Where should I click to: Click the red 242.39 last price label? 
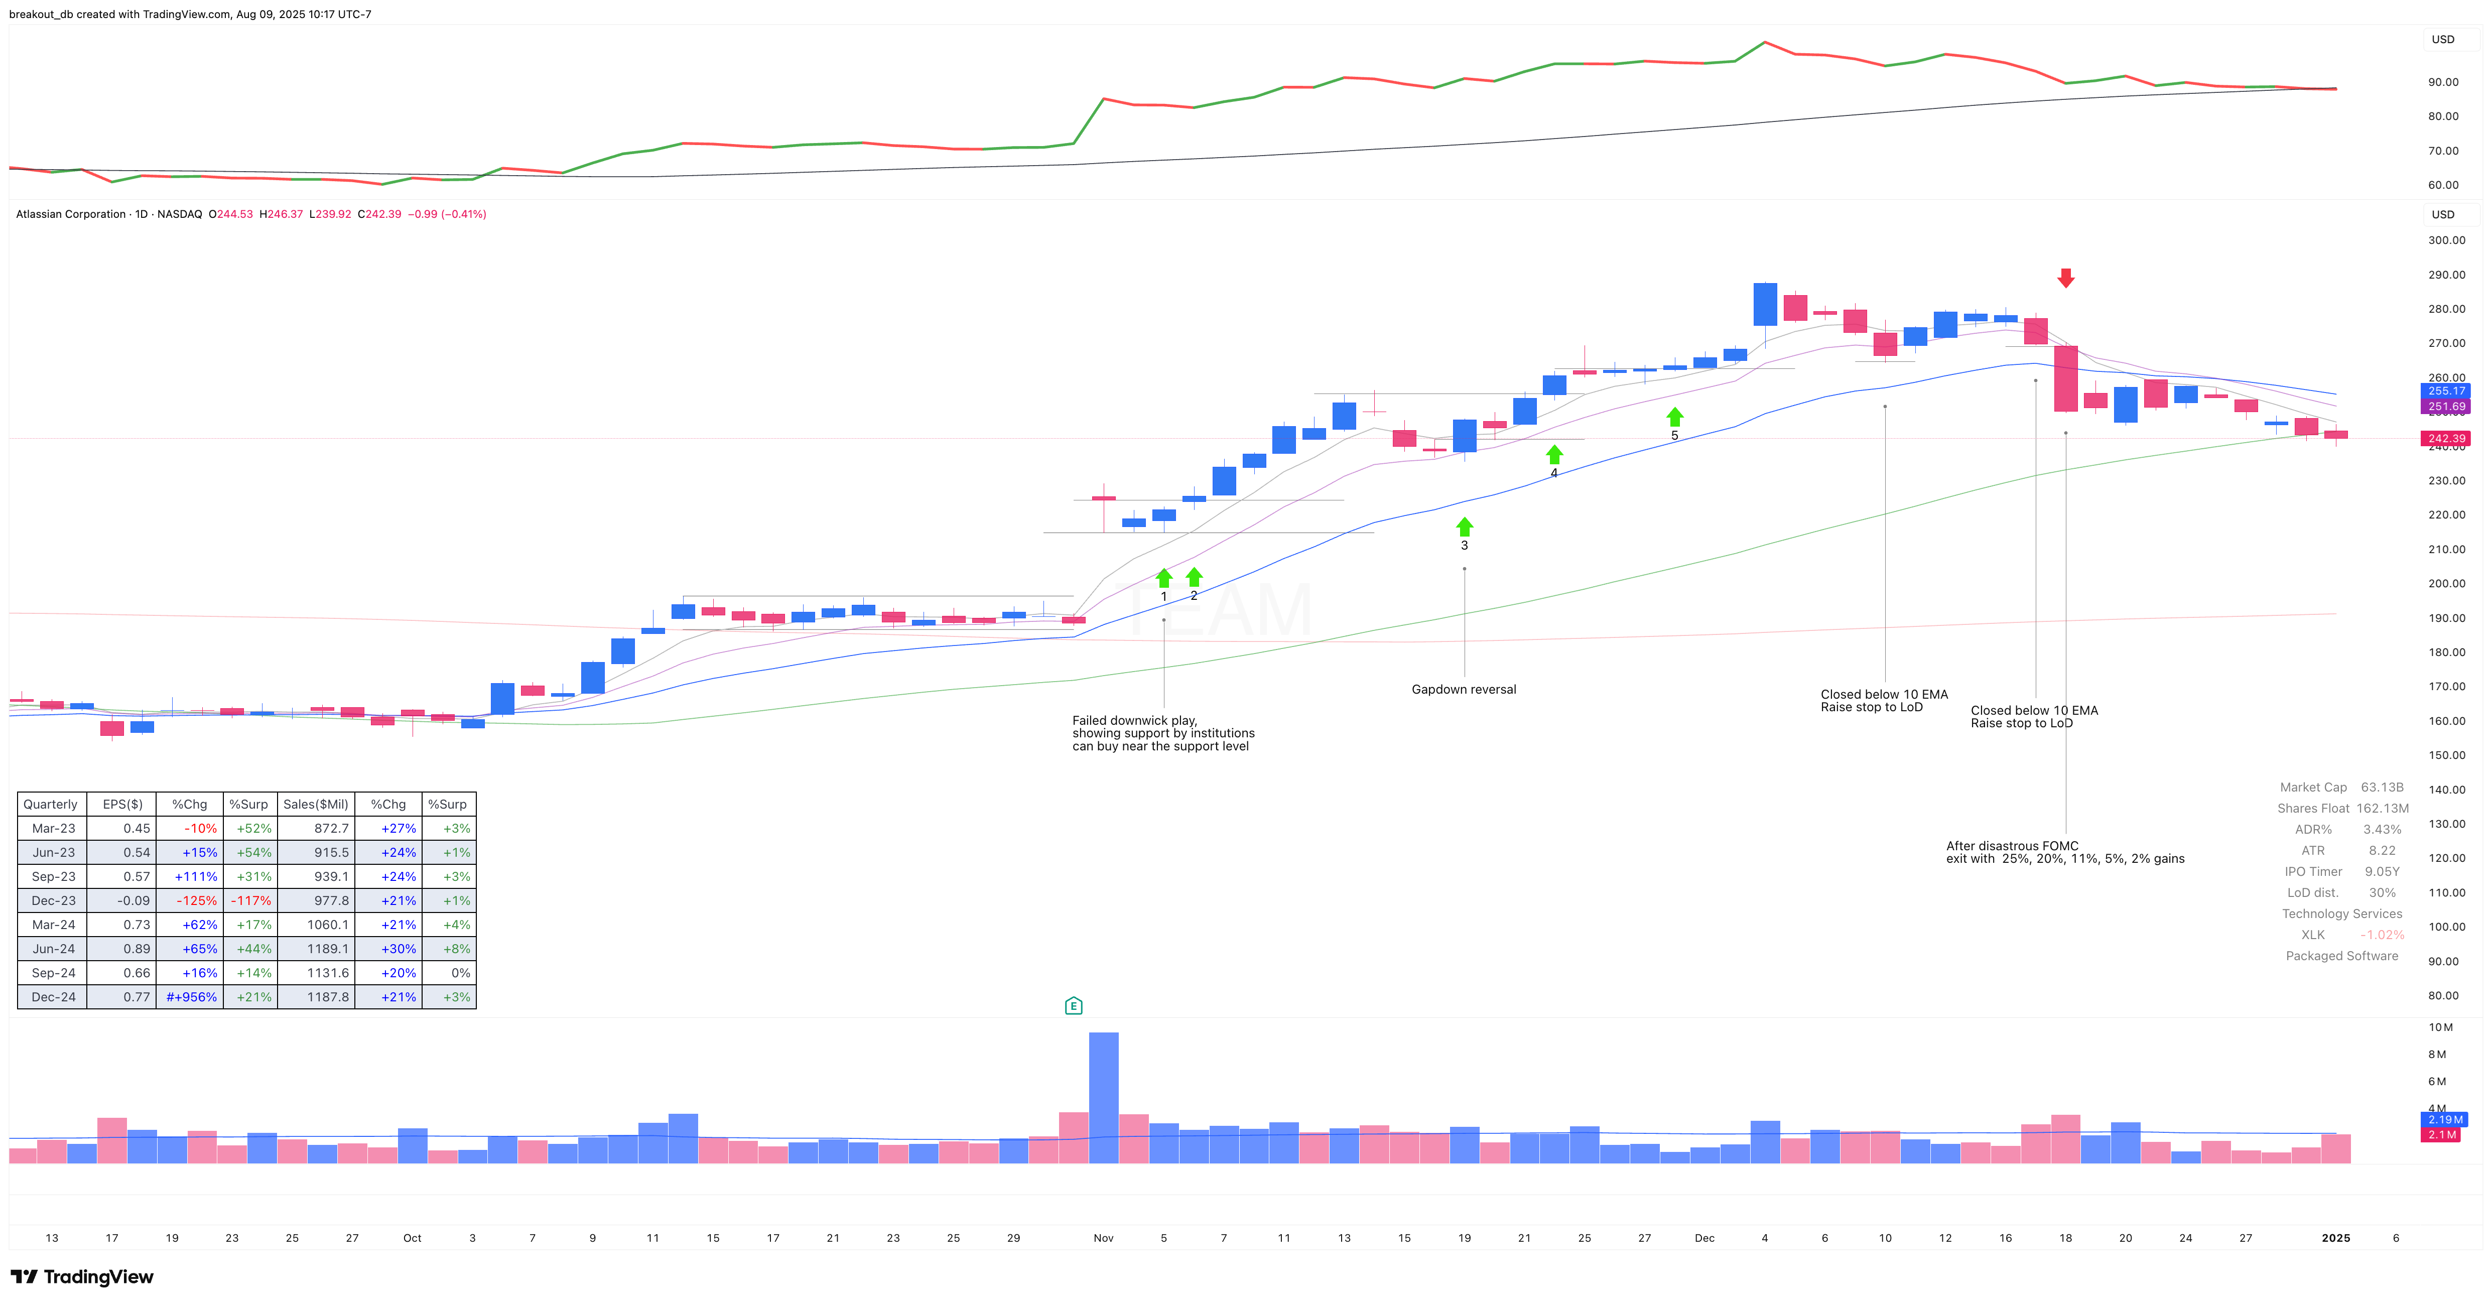[x=2445, y=438]
